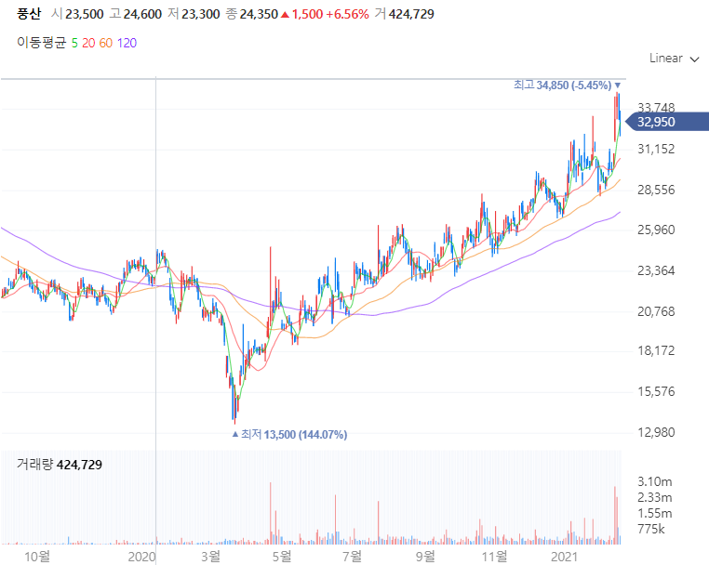Click the current price tag 32,950
Image resolution: width=709 pixels, height=565 pixels.
666,122
